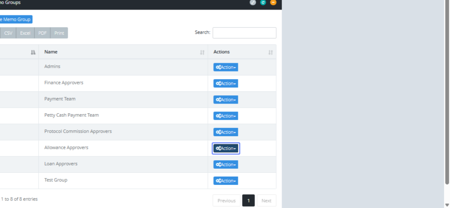This screenshot has height=208, width=450.
Task: Open Action dropdown for Petty Cash Payment Team
Action: (226, 116)
